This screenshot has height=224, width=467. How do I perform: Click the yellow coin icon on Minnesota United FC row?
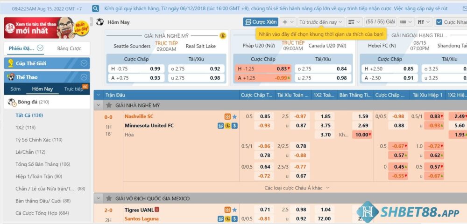point(227,126)
